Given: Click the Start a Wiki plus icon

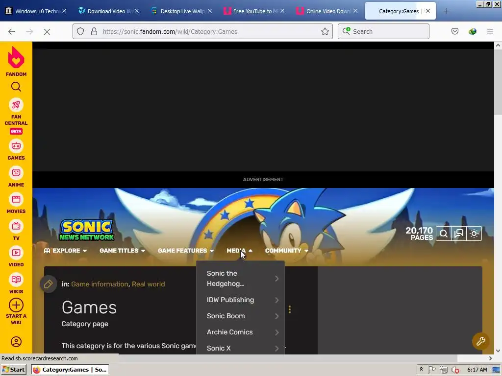Looking at the screenshot, I should pos(16,305).
